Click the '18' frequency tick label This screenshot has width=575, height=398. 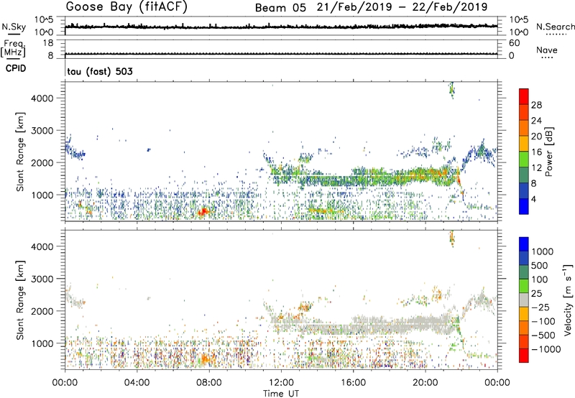point(48,43)
